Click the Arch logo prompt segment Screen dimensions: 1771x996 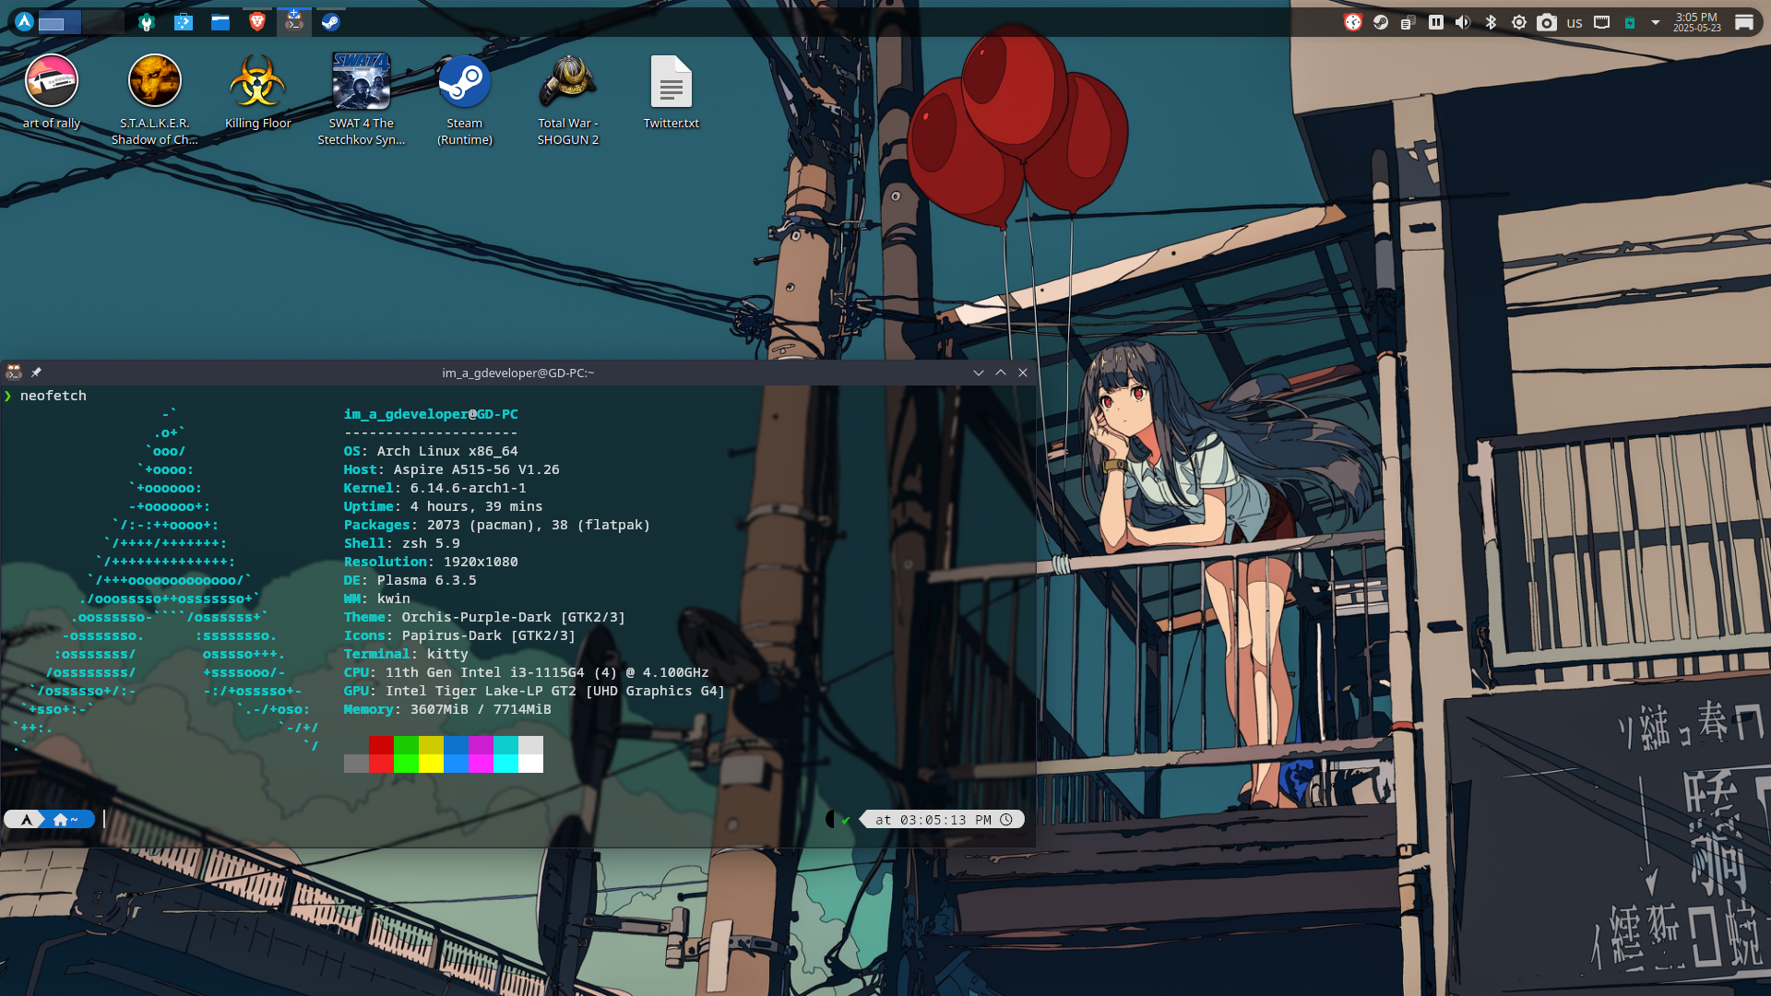pyautogui.click(x=26, y=819)
